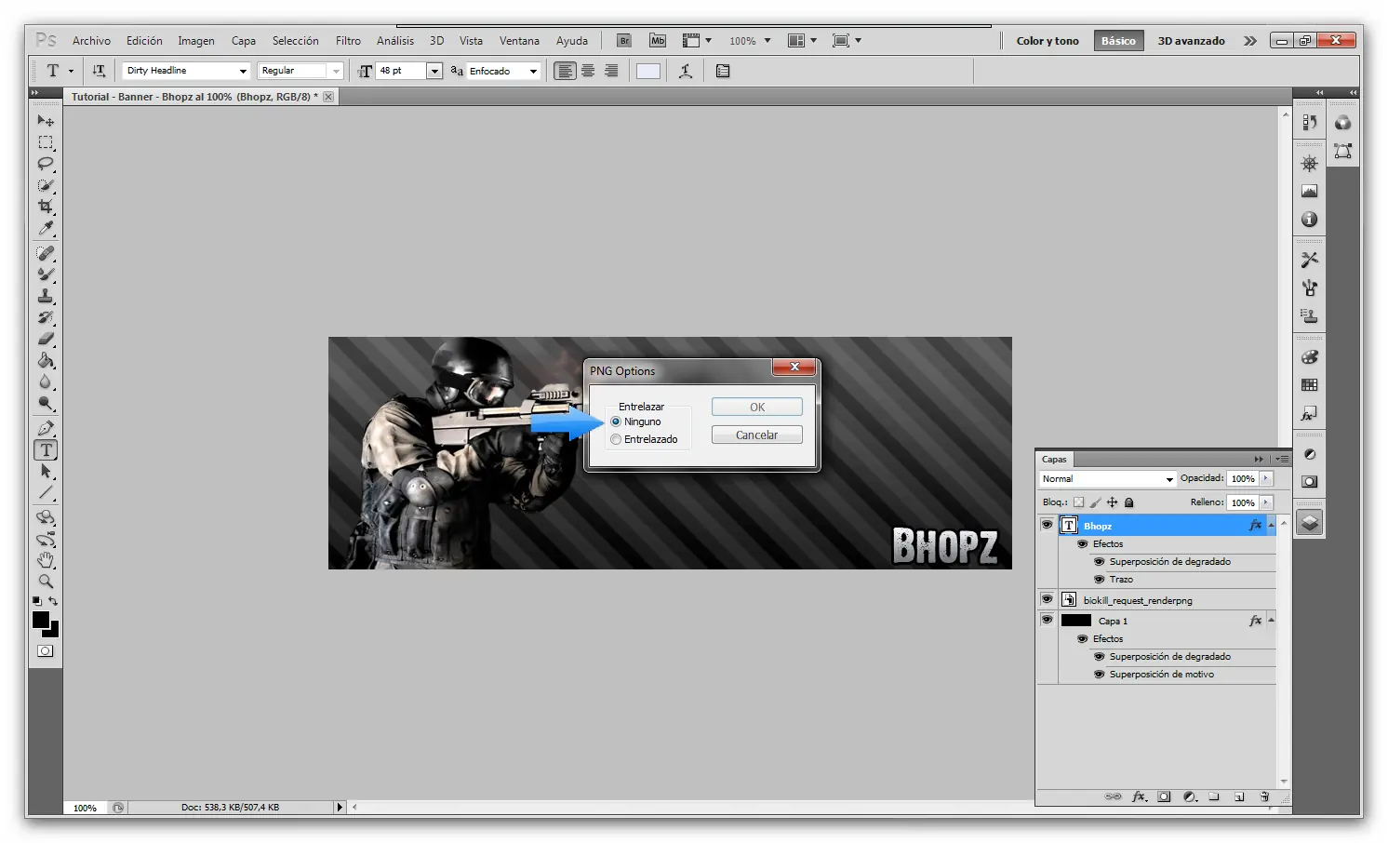Select the Dodge tool

click(46, 403)
